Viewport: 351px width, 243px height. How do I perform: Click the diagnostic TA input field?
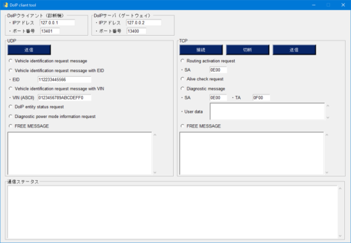click(261, 98)
